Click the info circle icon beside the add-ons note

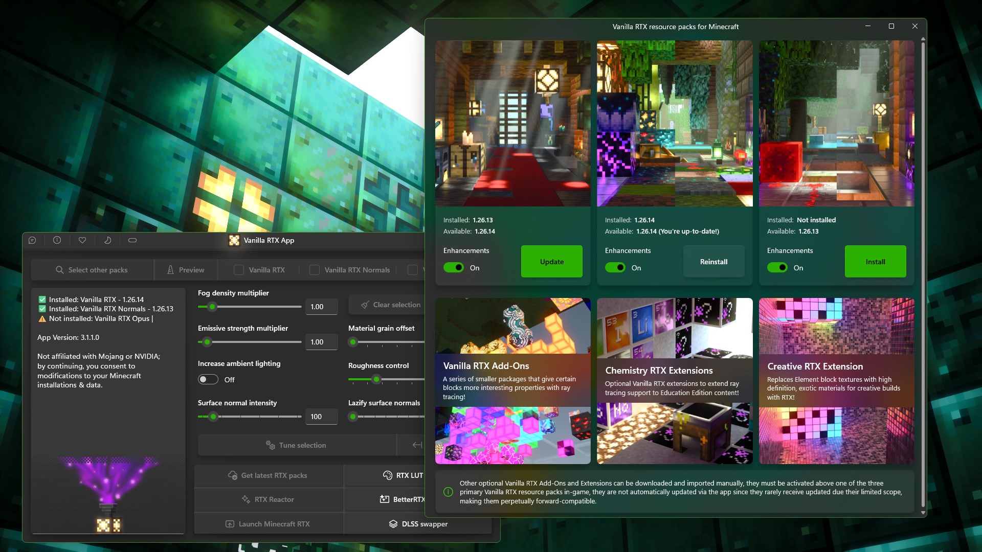coord(448,492)
